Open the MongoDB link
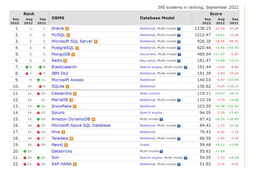The image size is (266, 179). (61, 54)
